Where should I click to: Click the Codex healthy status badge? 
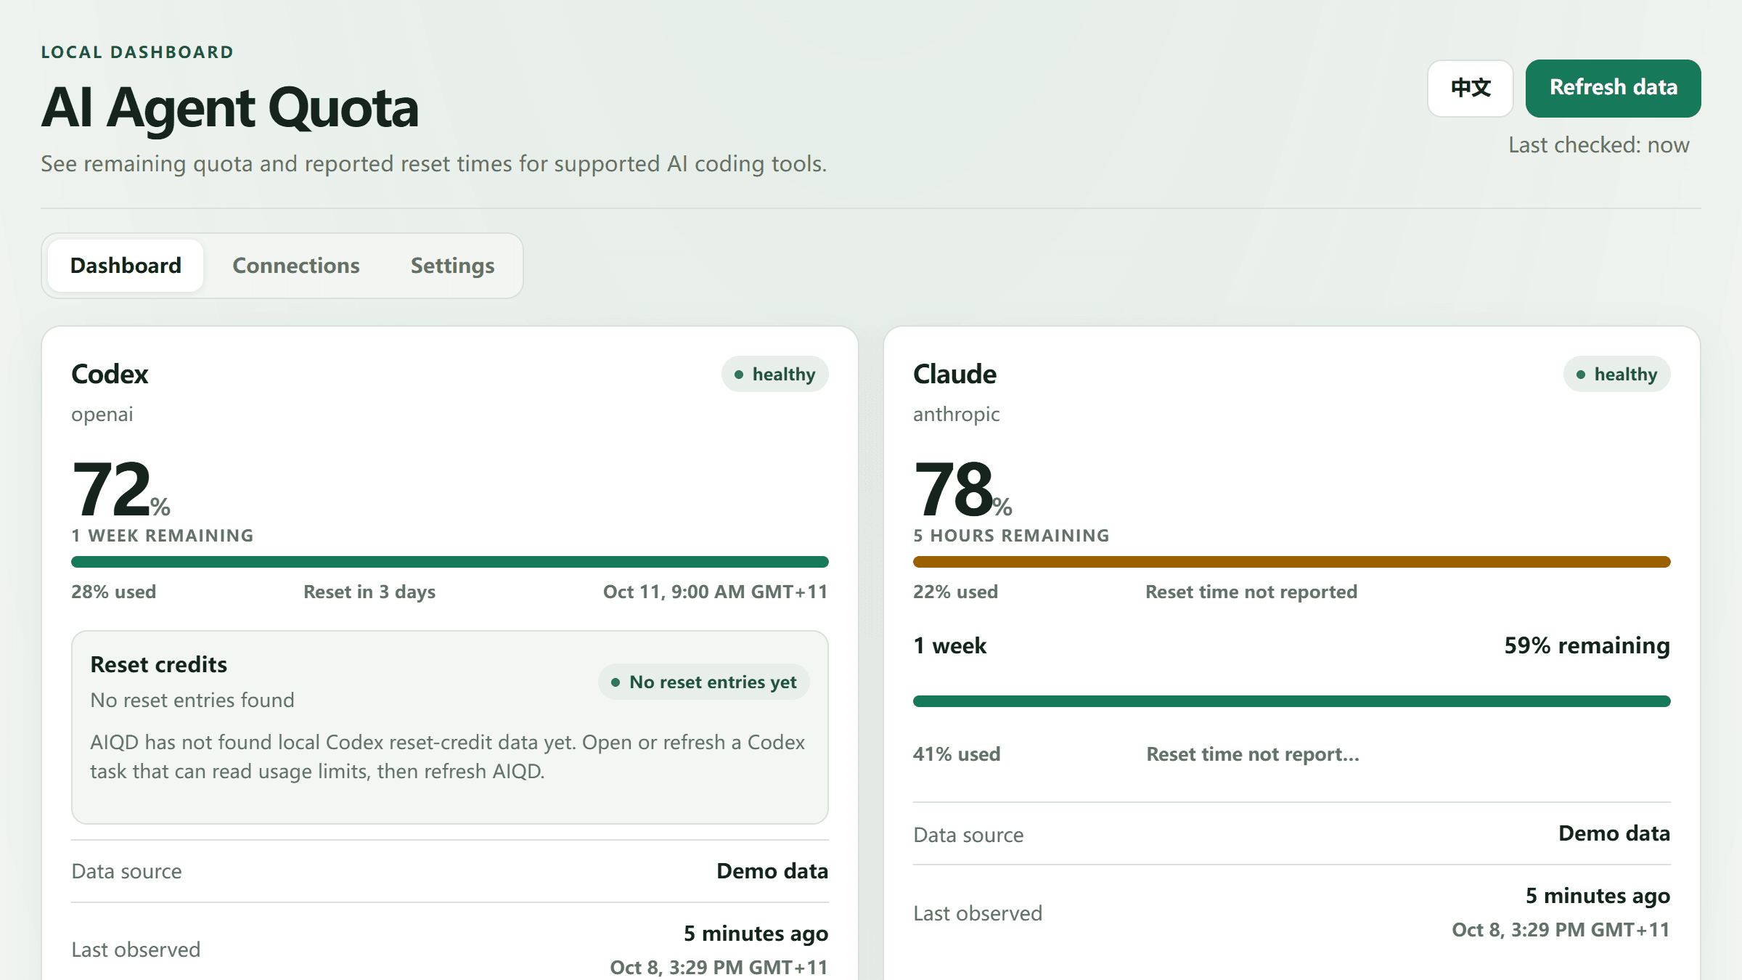point(774,374)
